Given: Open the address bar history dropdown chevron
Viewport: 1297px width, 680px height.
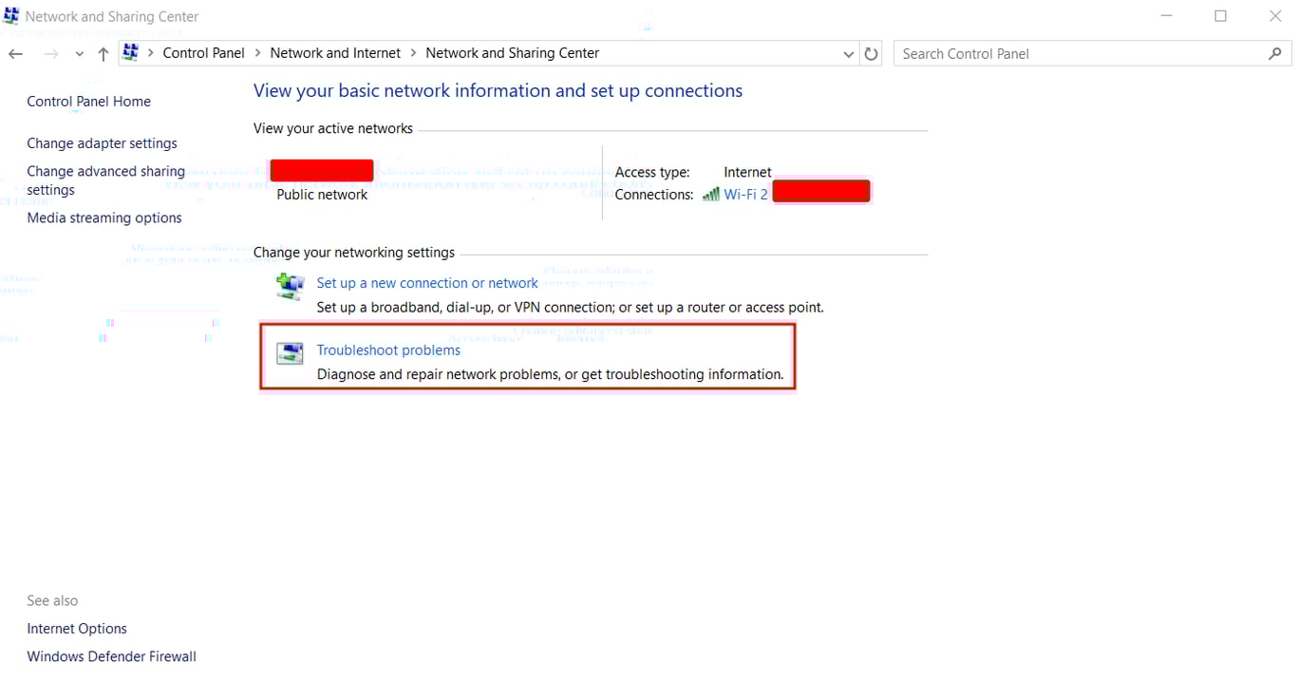Looking at the screenshot, I should click(x=849, y=53).
